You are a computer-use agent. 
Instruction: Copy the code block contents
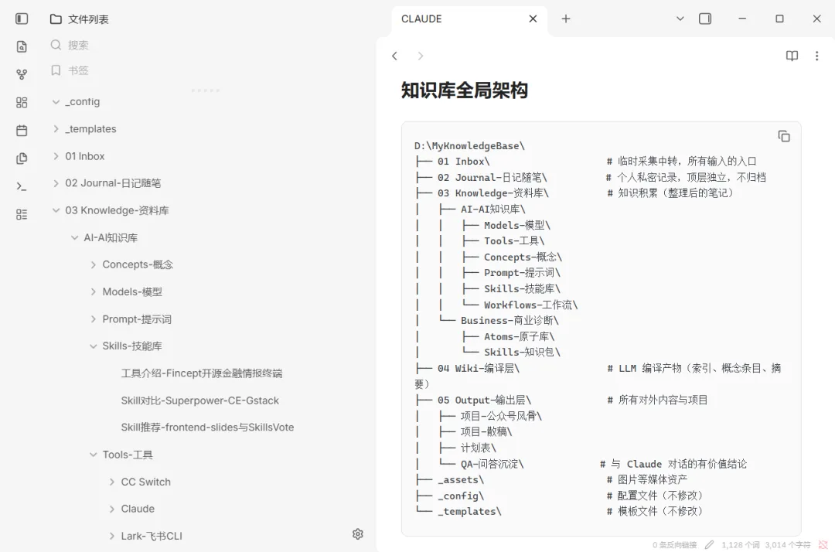pyautogui.click(x=784, y=136)
